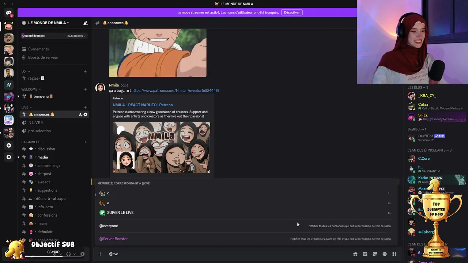Viewport: 468px width, 263px height.
Task: Open the Patreon events URL link
Action: point(175,91)
